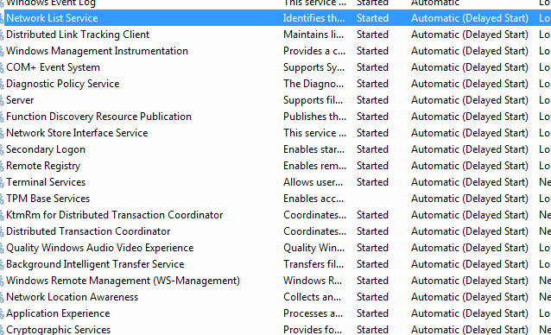Click gear icon beside Function Discovery Resource Publication

click(2, 117)
